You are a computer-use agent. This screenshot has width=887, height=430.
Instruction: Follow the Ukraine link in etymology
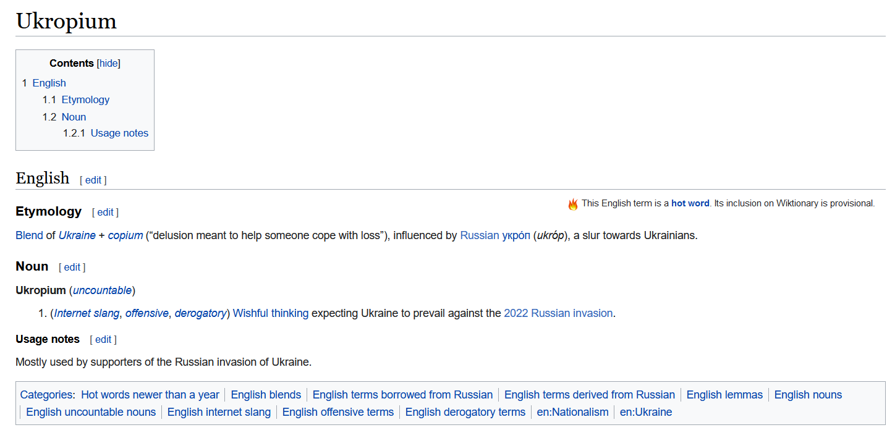coord(77,235)
